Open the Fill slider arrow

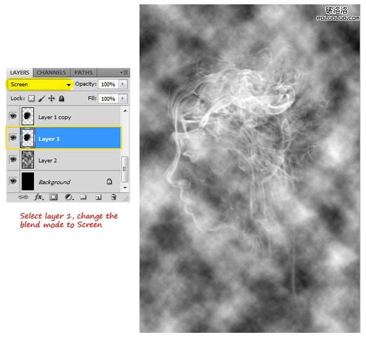click(x=123, y=99)
